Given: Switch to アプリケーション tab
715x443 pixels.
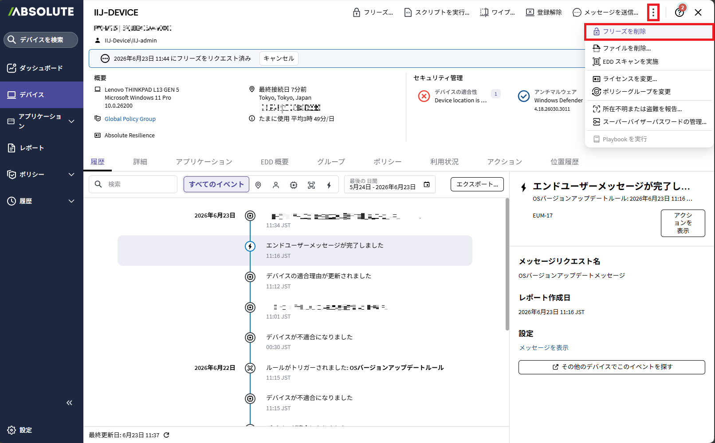Looking at the screenshot, I should (204, 162).
